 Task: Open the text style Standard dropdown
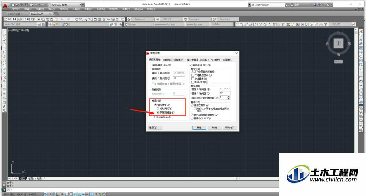[143, 19]
